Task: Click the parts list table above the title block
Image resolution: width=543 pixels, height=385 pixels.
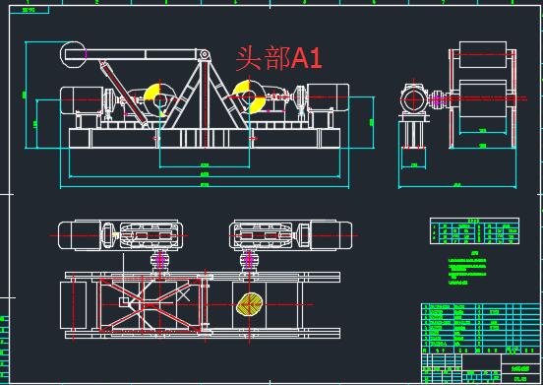Action: (480, 329)
